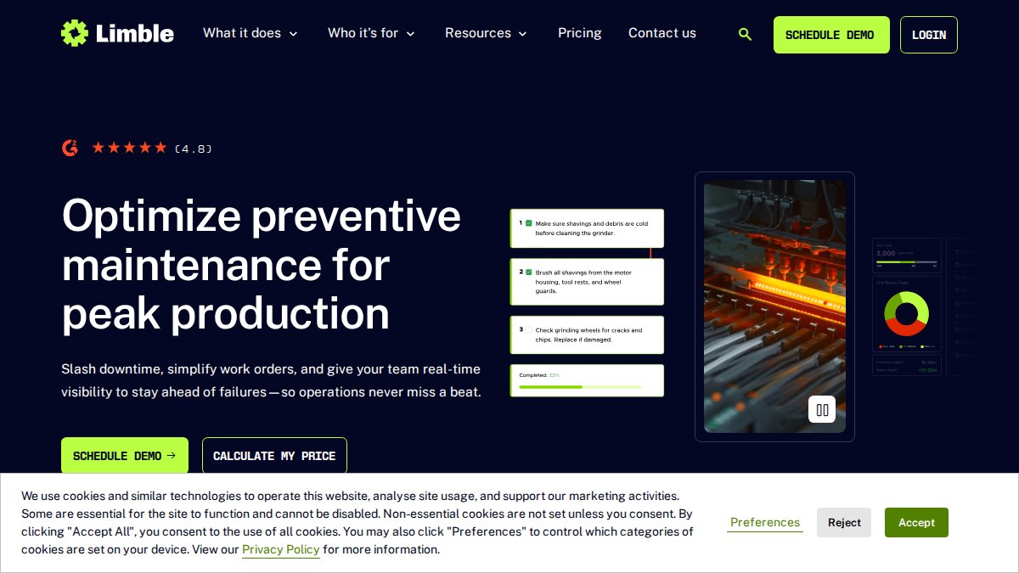The image size is (1019, 573).
Task: Expand the Resources menu
Action: pos(486,33)
